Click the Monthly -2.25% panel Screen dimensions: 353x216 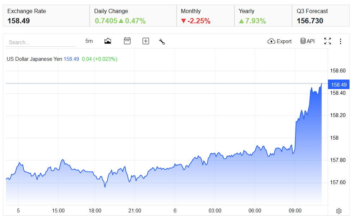coord(205,16)
